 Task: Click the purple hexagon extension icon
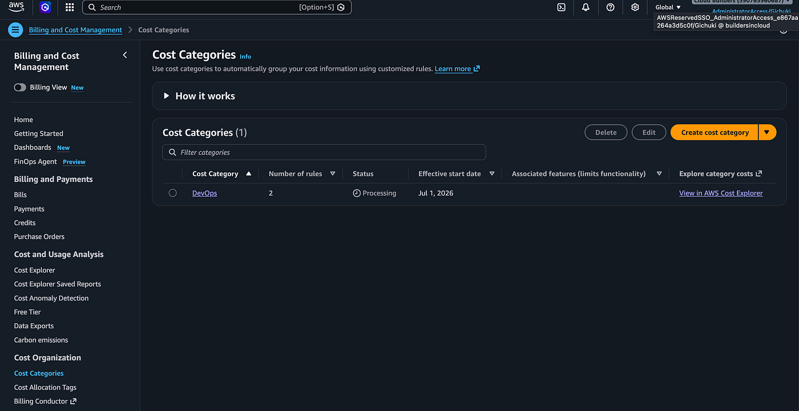(x=45, y=7)
